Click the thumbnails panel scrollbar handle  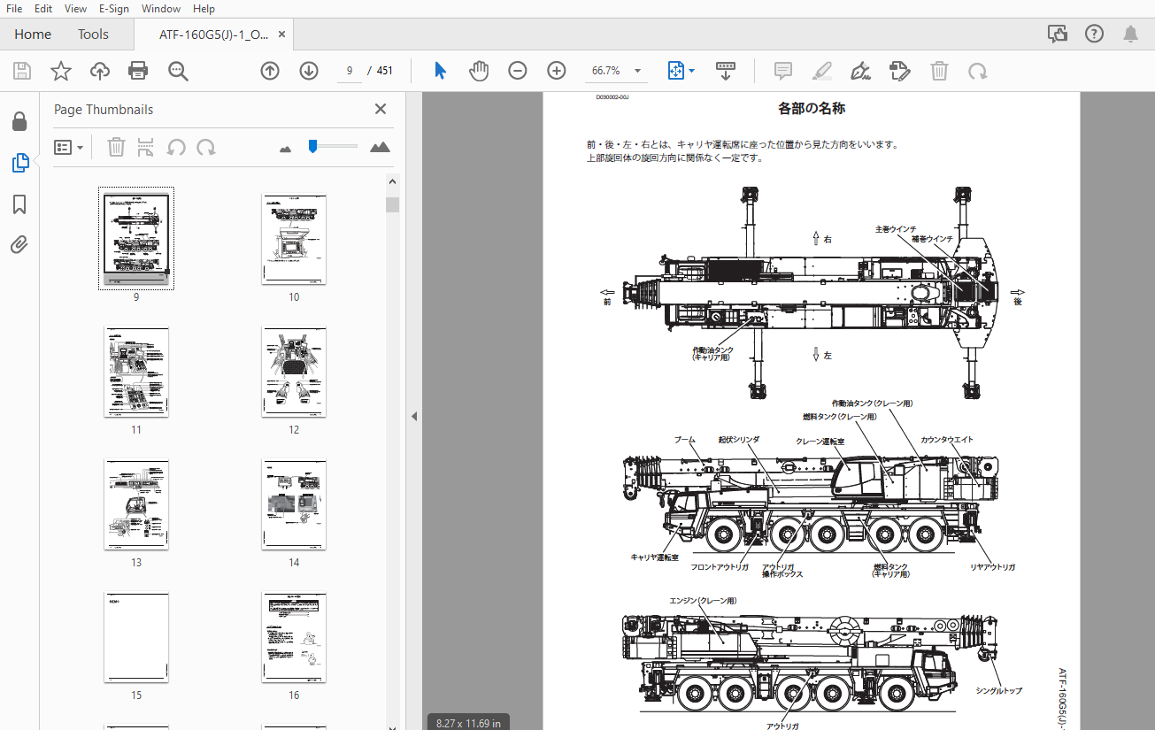[392, 205]
